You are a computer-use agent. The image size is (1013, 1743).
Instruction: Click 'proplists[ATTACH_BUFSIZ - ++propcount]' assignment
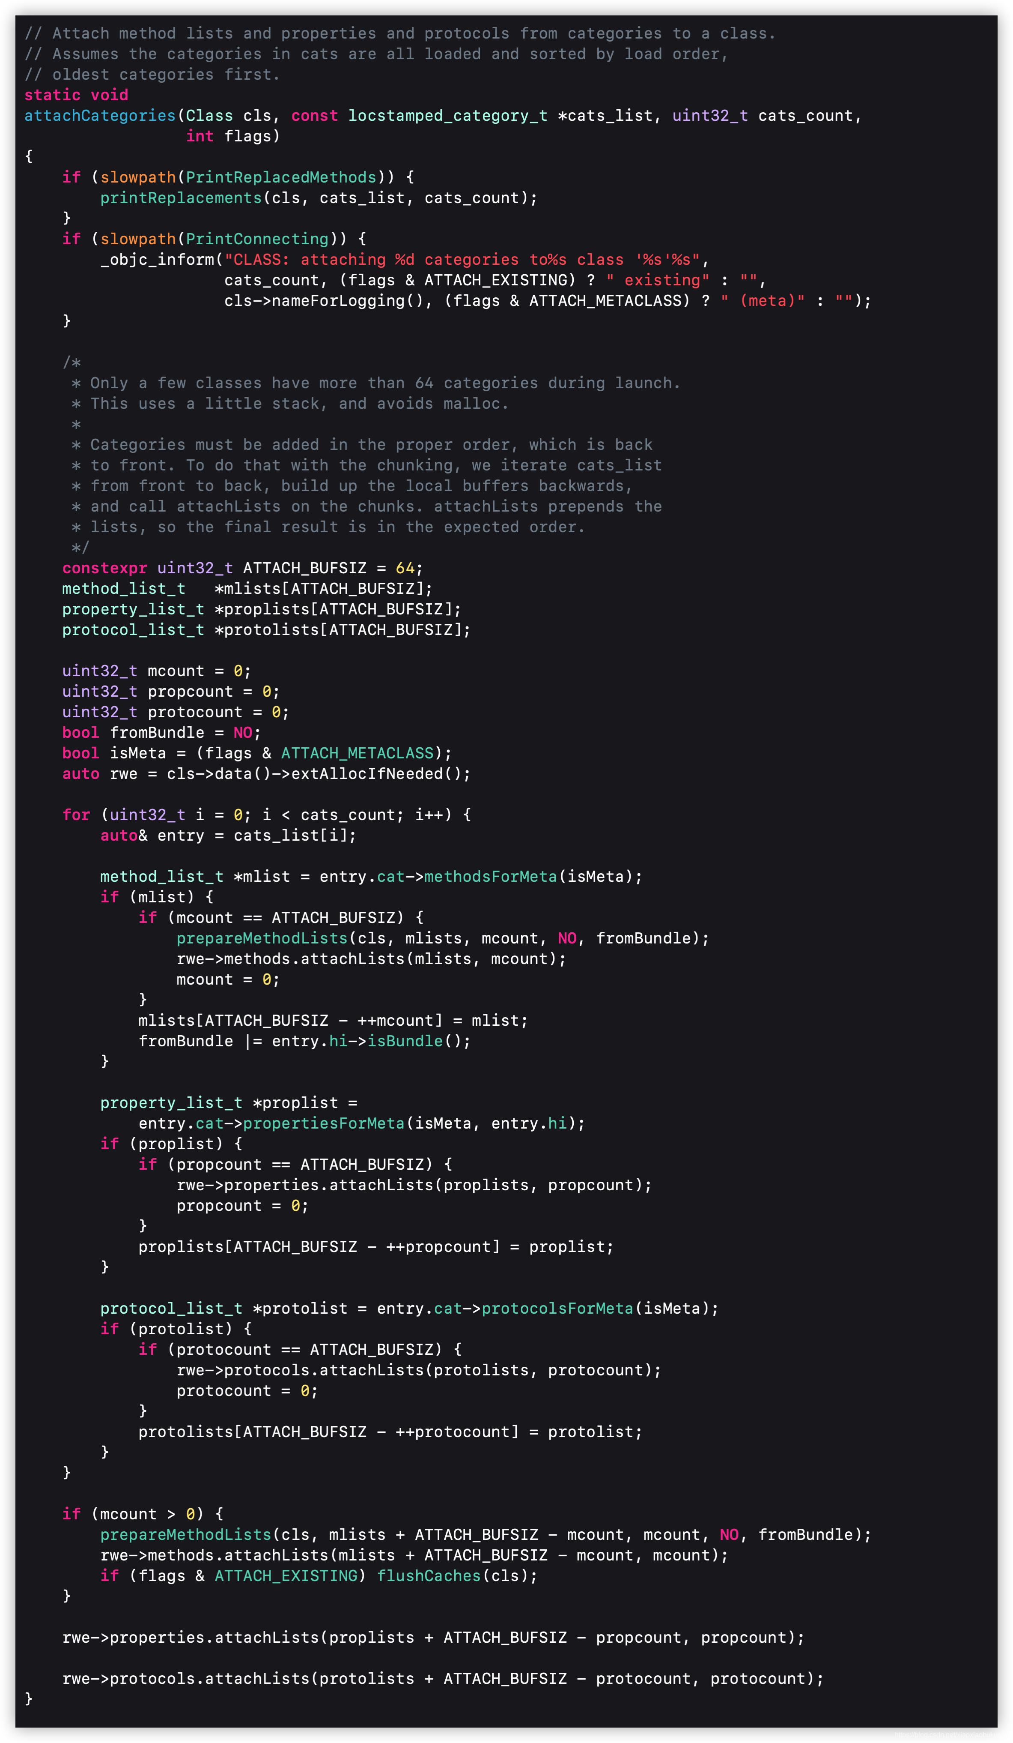[x=376, y=1247]
